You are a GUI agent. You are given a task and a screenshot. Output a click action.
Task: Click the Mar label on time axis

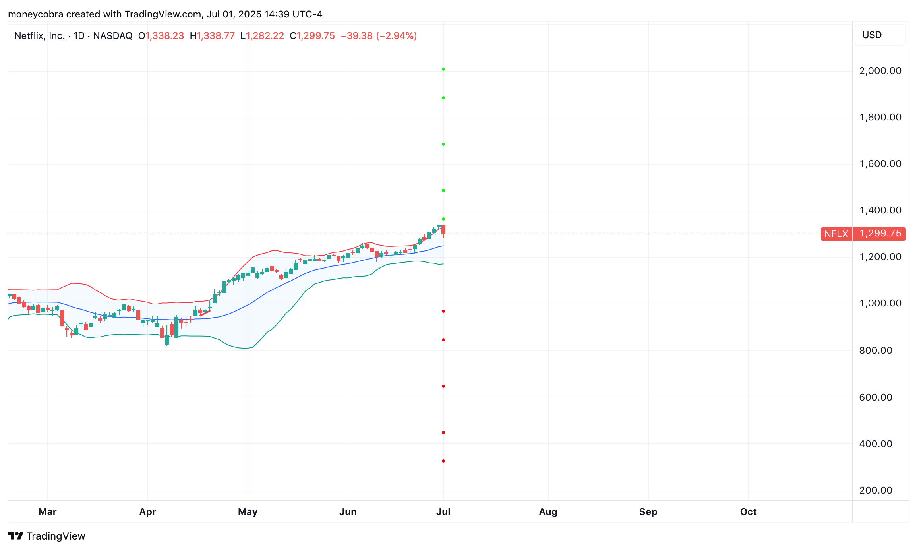(47, 512)
